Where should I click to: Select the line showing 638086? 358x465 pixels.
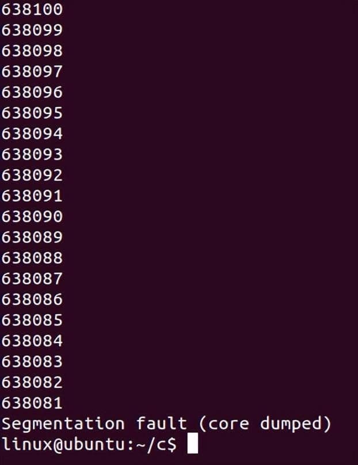click(x=32, y=299)
